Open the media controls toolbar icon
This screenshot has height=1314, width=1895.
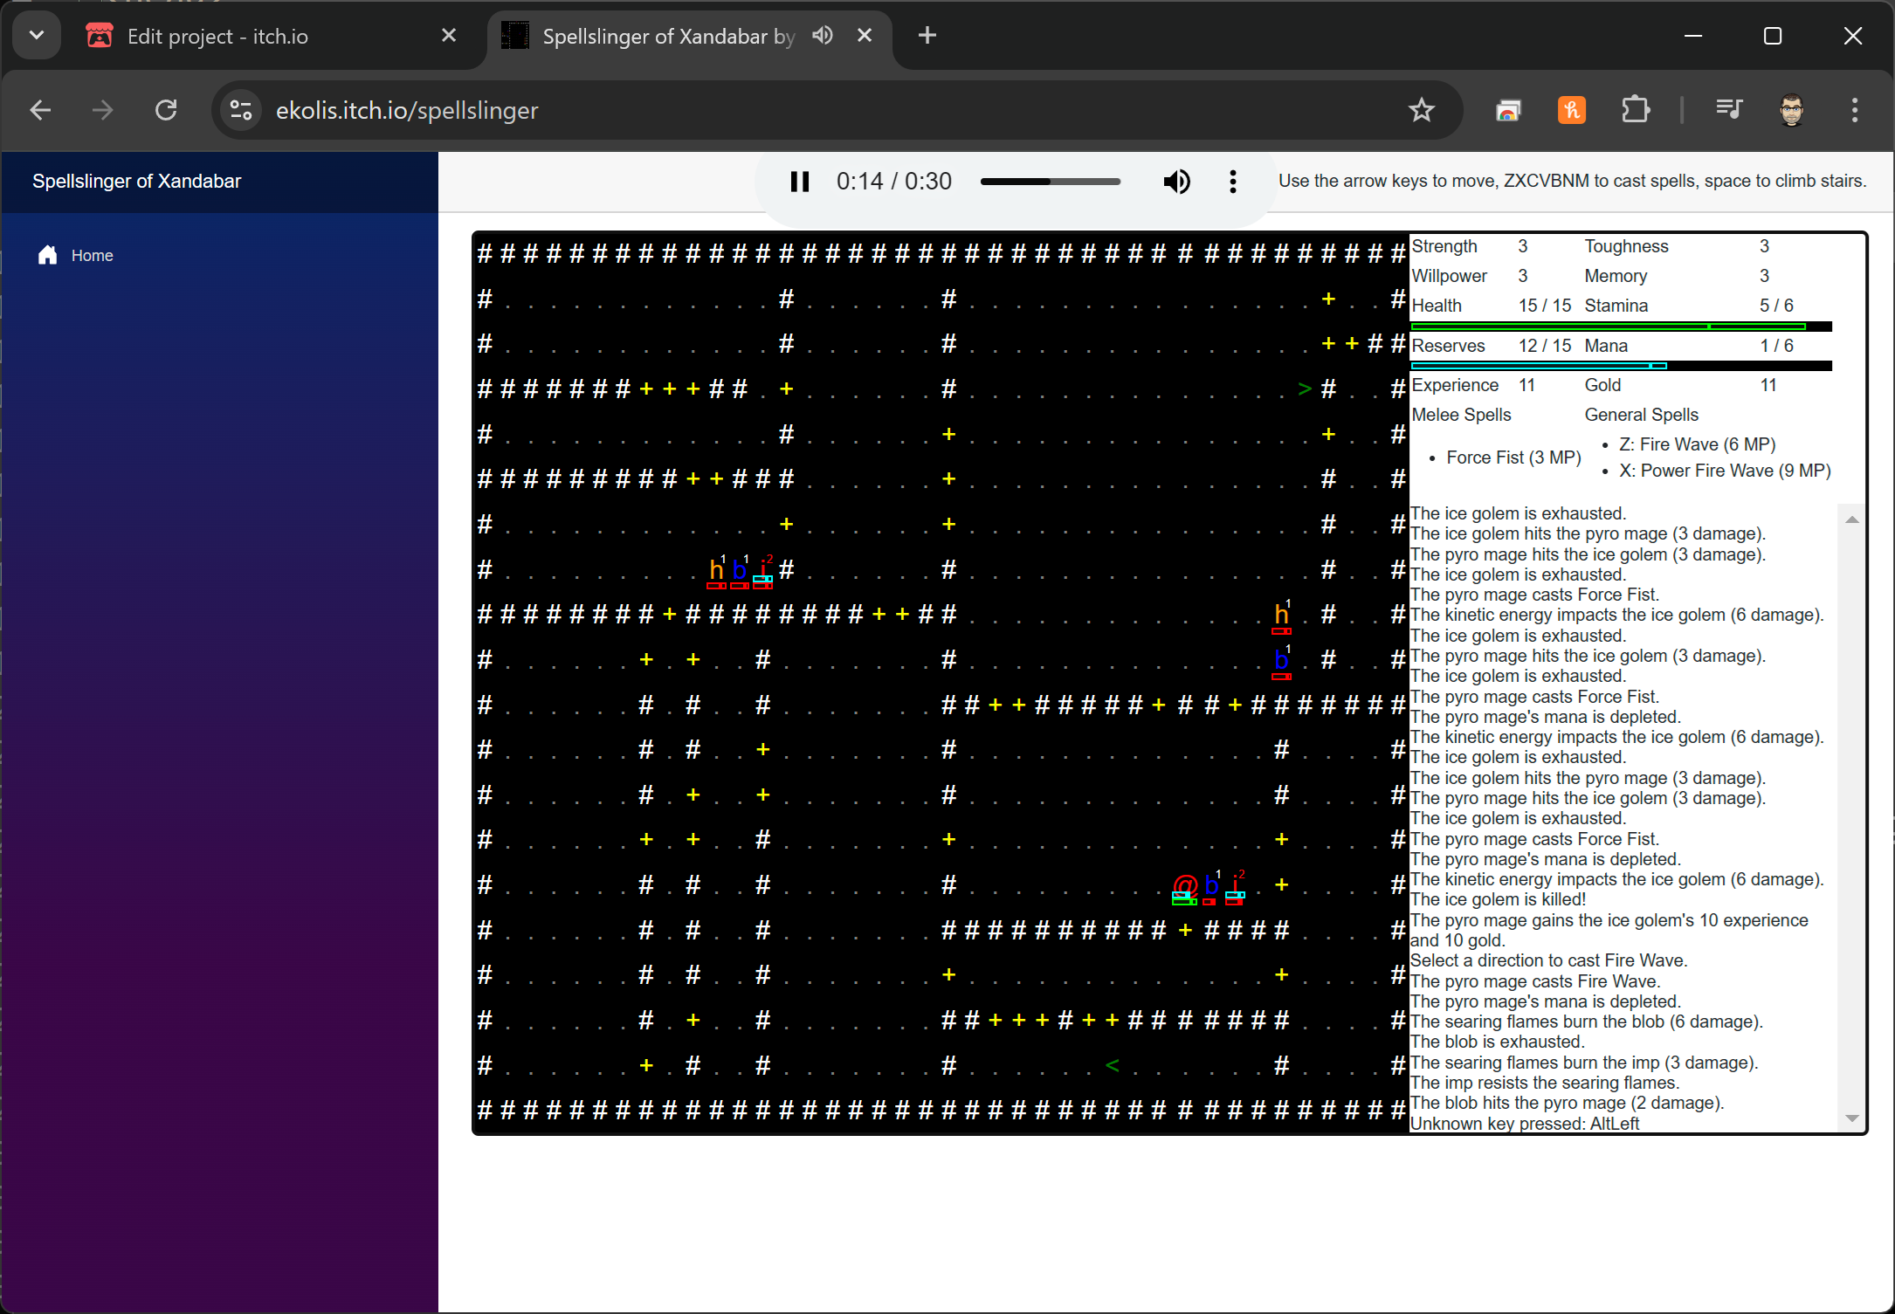pyautogui.click(x=1728, y=110)
